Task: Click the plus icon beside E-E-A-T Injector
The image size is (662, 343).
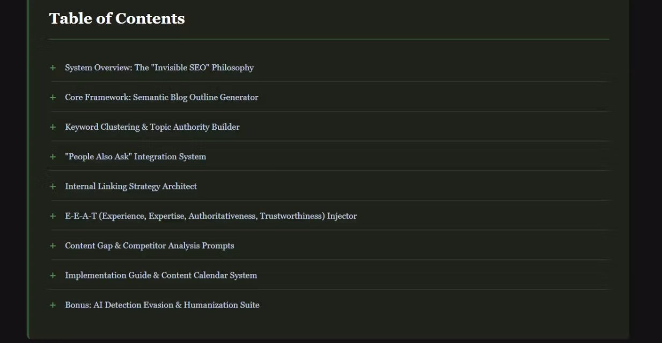Action: 53,217
